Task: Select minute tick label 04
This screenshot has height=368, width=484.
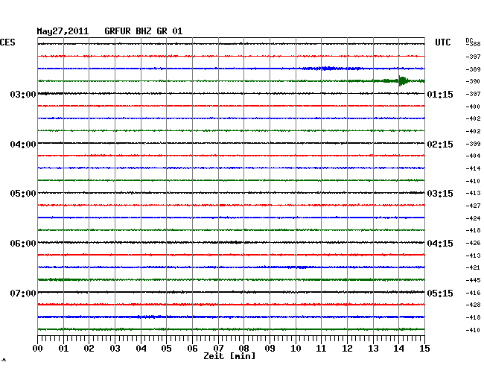Action: pos(141,348)
